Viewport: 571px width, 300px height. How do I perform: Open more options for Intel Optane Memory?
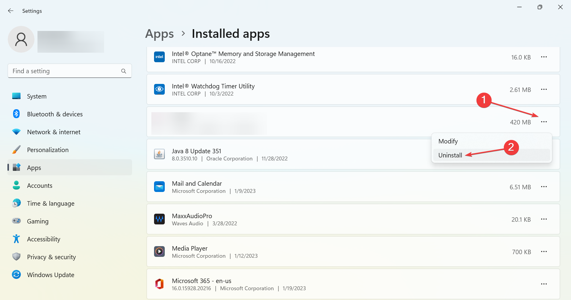pos(544,57)
